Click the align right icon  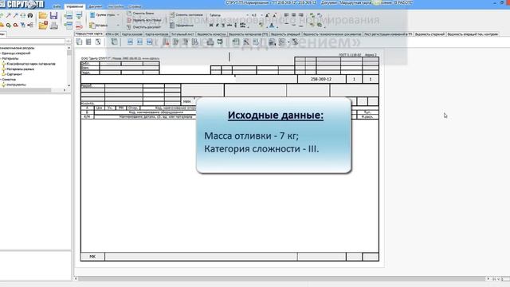(x=301, y=15)
